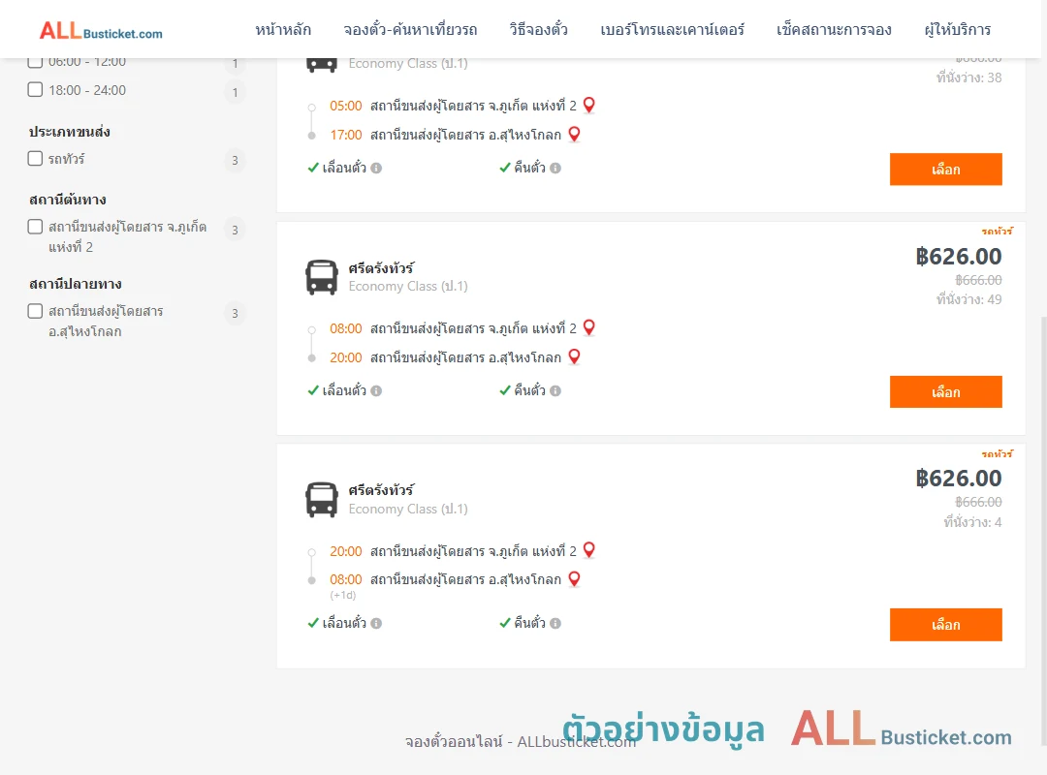Click ที่นั่งว่าง: 49 seat availability text
Viewport: 1047px width, 775px height.
[x=968, y=299]
